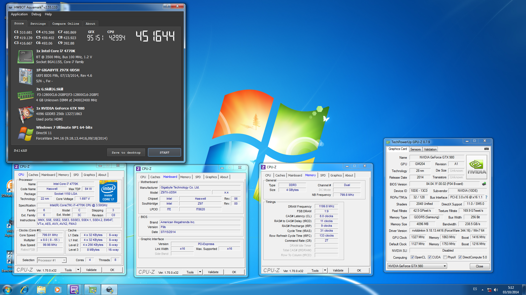Open Graphics tab in the Mainboard window

point(211,177)
